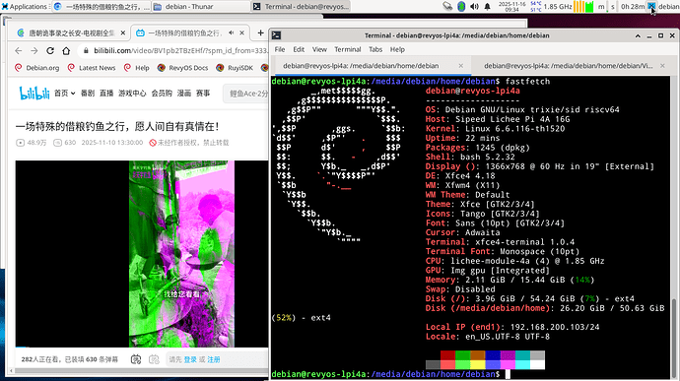The width and height of the screenshot is (680, 381).
Task: Open the 漫画 navigation link
Action: click(x=184, y=94)
